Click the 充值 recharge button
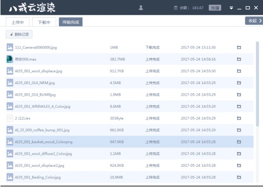 [x=215, y=8]
